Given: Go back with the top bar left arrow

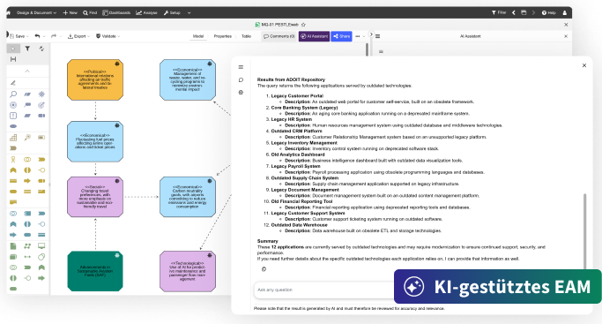Looking at the screenshot, I should pyautogui.click(x=513, y=12).
